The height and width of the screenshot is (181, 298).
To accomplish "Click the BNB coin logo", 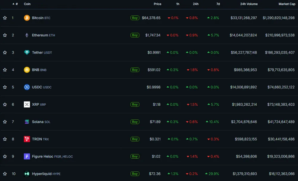I will click(x=27, y=70).
